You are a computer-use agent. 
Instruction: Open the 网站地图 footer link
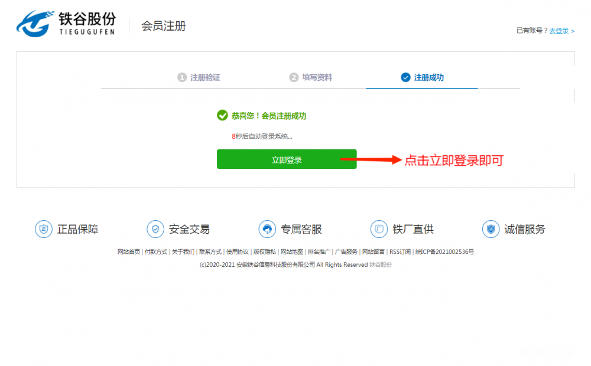(292, 251)
